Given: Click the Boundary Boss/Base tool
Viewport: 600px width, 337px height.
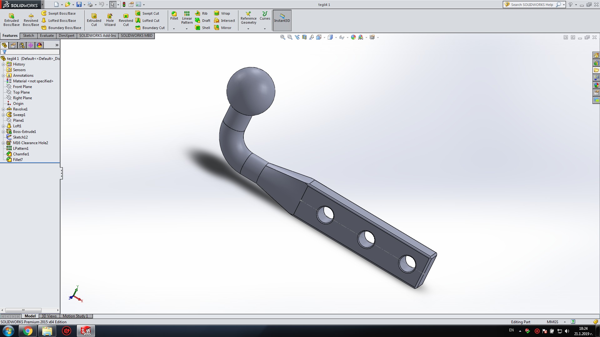Looking at the screenshot, I should click(x=61, y=28).
